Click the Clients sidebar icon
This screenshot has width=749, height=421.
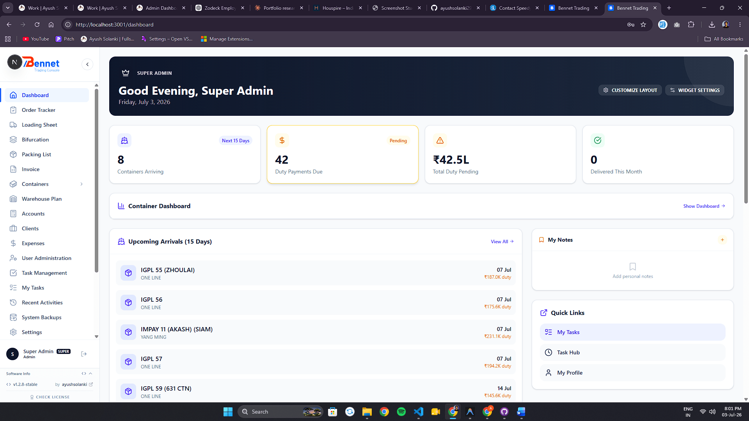pyautogui.click(x=13, y=228)
